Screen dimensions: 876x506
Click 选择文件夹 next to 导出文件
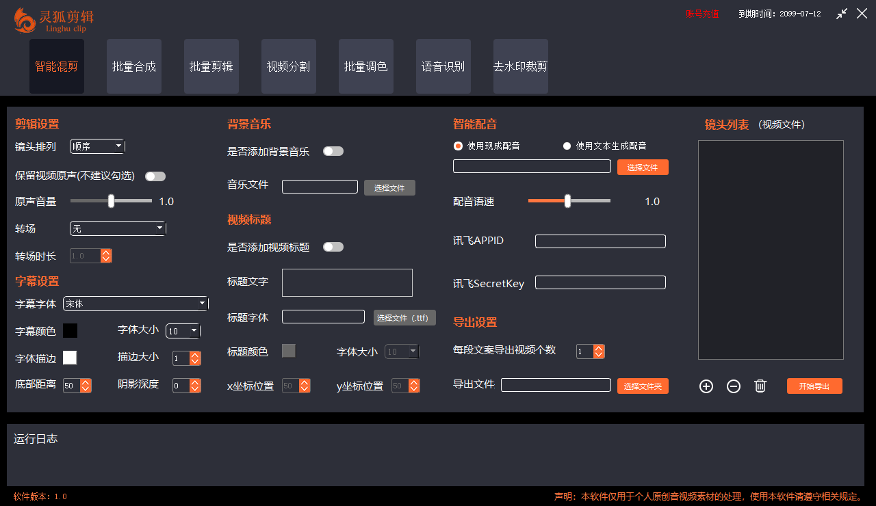pyautogui.click(x=643, y=386)
